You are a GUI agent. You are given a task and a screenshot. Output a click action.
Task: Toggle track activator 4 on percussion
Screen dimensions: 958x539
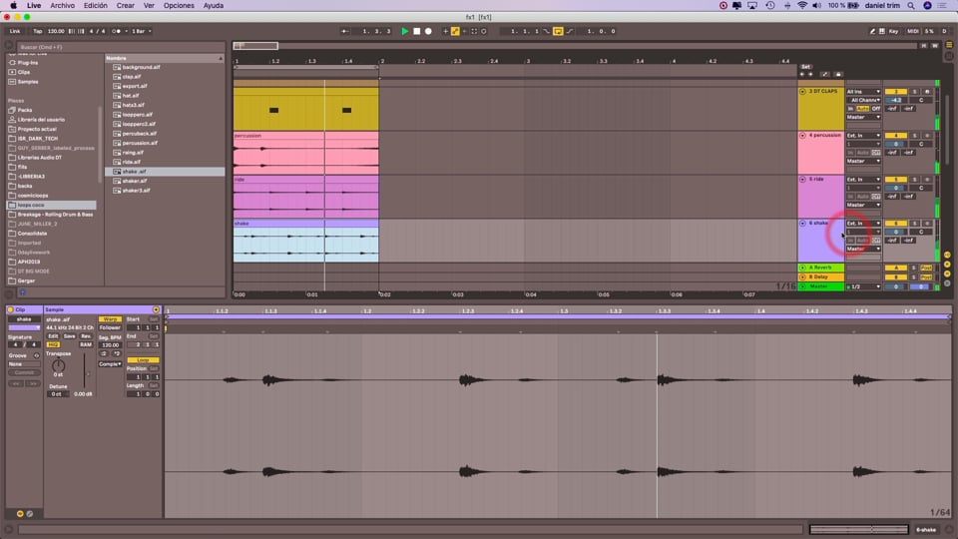click(896, 136)
